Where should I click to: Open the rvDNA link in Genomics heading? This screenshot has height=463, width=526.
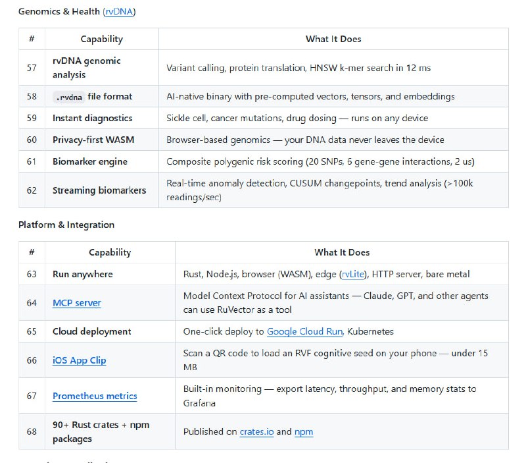click(x=119, y=11)
